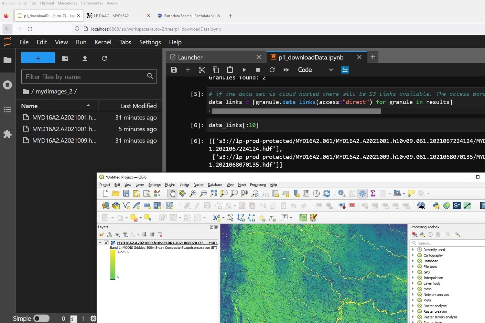Click the evapotranspiration color ramp
The height and width of the screenshot is (323, 485).
(113, 264)
